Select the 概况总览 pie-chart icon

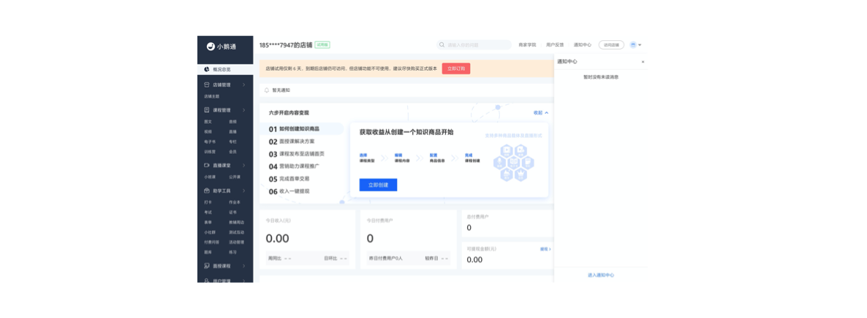[207, 69]
